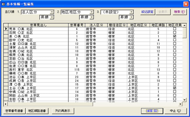Click cell 土屋 □□雄 北区
This screenshot has height=117, width=190.
(38, 44)
